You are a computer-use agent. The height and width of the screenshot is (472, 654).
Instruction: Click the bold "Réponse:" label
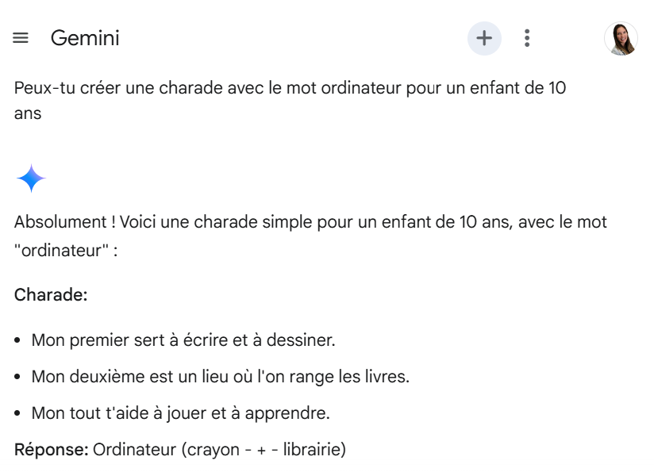tap(52, 450)
